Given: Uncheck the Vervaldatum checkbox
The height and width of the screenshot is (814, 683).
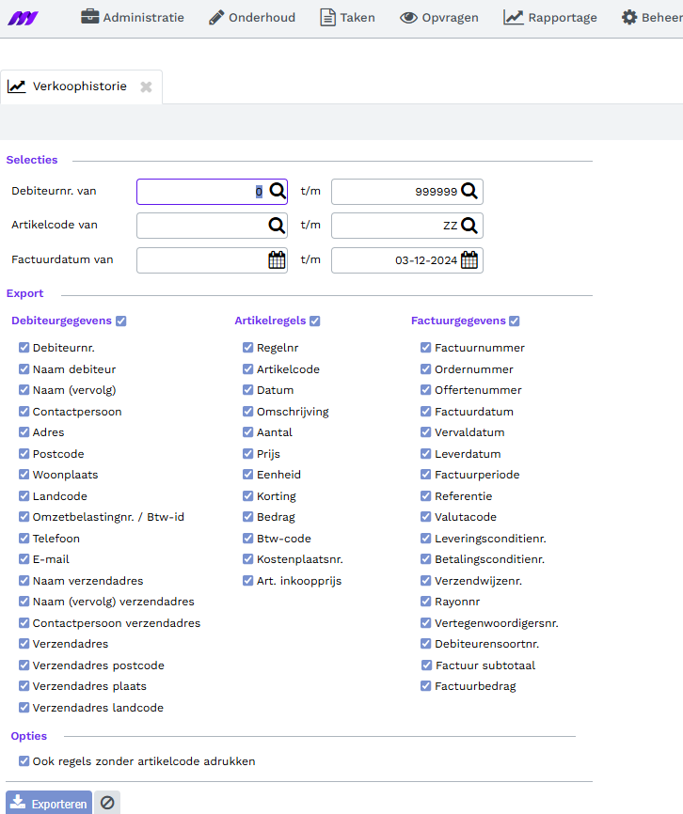Looking at the screenshot, I should (x=426, y=432).
